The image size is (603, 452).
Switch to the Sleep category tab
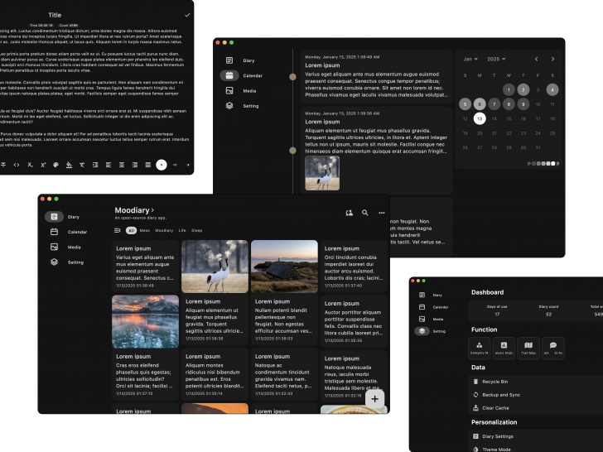pos(196,231)
